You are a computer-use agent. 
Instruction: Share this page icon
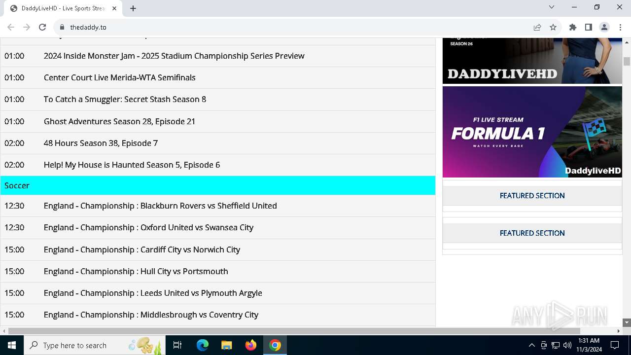(537, 27)
